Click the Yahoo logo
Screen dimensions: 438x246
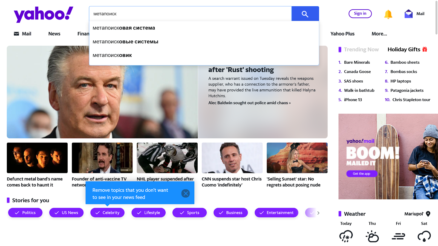point(44,14)
